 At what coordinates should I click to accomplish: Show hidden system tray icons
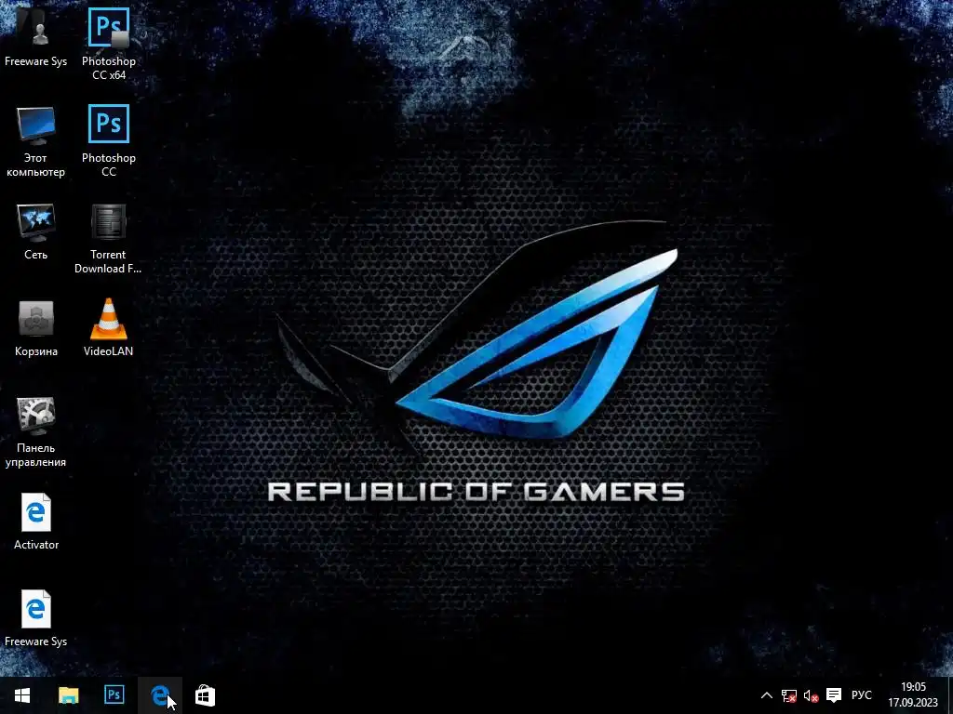click(x=767, y=695)
